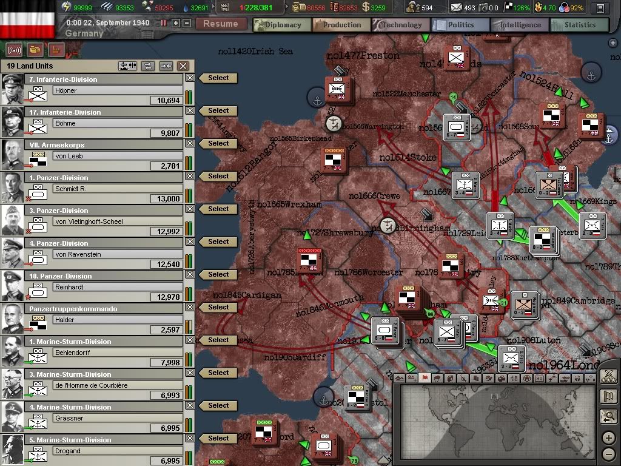Click the radio signal outliner icon
This screenshot has width=621, height=466.
click(x=15, y=50)
